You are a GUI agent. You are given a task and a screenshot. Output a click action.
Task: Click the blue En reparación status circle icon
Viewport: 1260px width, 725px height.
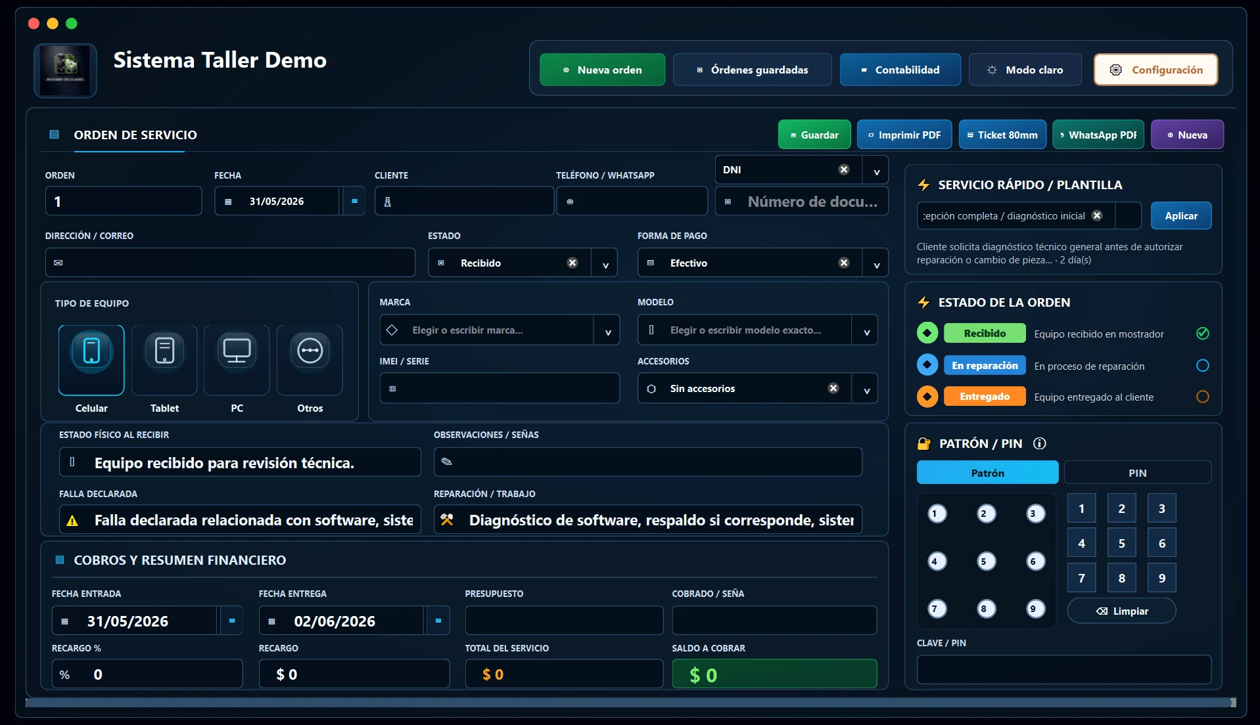927,364
